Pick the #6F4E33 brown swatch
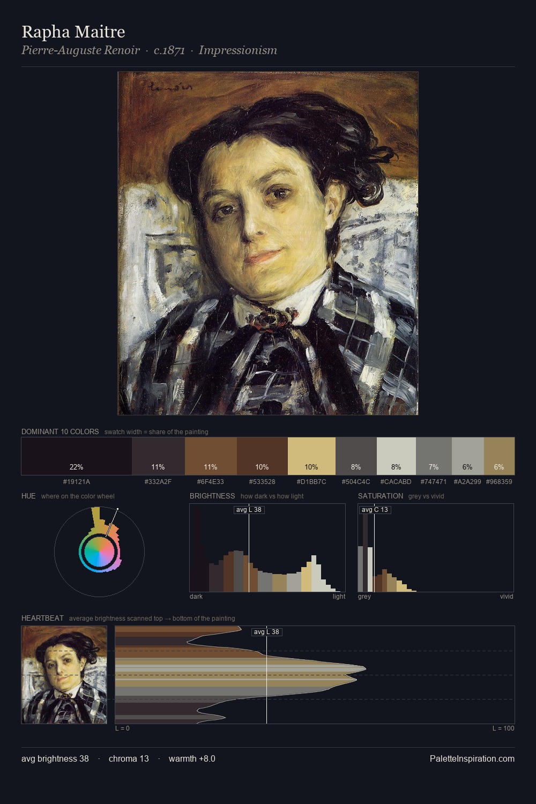 (211, 456)
